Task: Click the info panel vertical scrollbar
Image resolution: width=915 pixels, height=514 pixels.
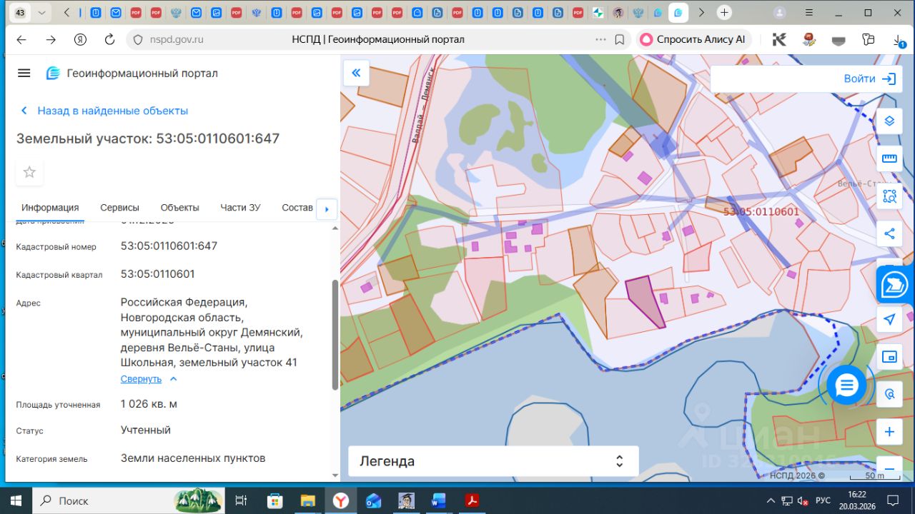Action: [335, 334]
